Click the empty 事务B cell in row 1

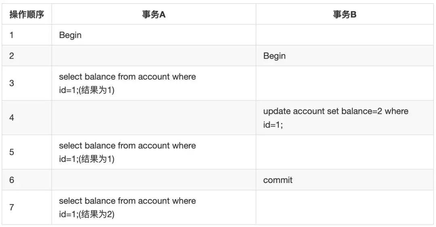tap(344, 35)
